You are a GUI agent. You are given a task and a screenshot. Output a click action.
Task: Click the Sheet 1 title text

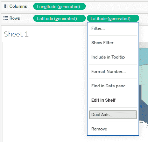pos(16,34)
